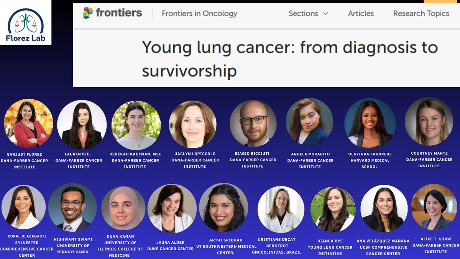This screenshot has height=259, width=460.
Task: Select Olayinka Fakorede's portrait photo
Action: [370, 124]
